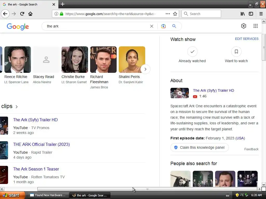Image resolution: width=266 pixels, height=199 pixels.
Task: Open the on-screen keyboard tray icon
Action: (228, 195)
